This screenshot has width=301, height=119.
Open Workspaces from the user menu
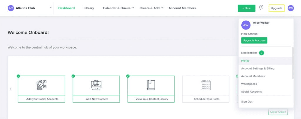click(249, 84)
